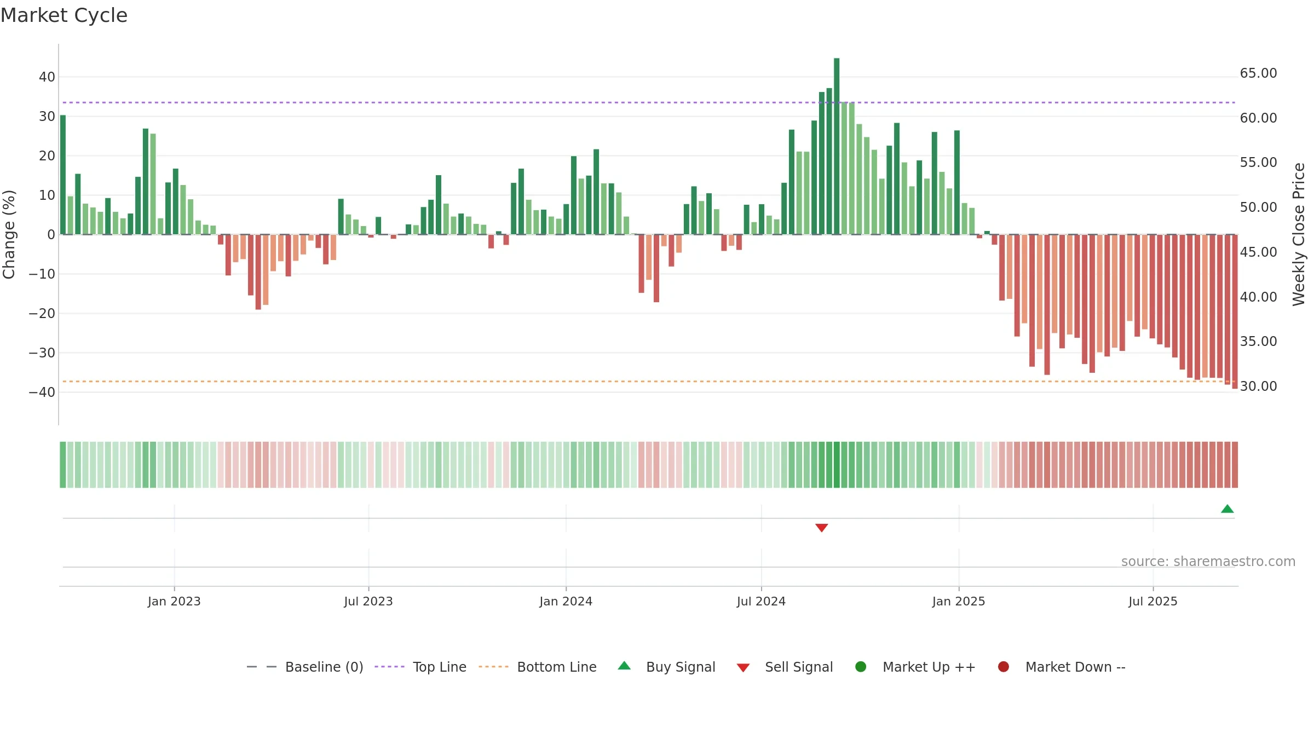Screen dimensions: 1314x739
Task: Click the orange dotted Bottom Line on chart
Action: pos(649,381)
